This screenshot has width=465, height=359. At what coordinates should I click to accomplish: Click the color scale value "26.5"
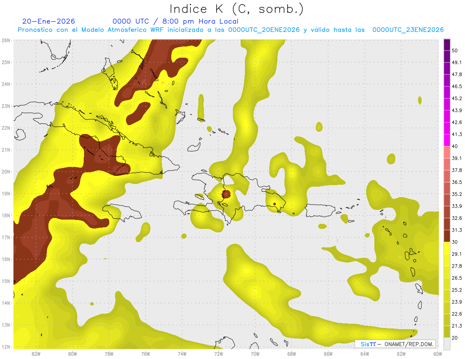[x=457, y=278]
